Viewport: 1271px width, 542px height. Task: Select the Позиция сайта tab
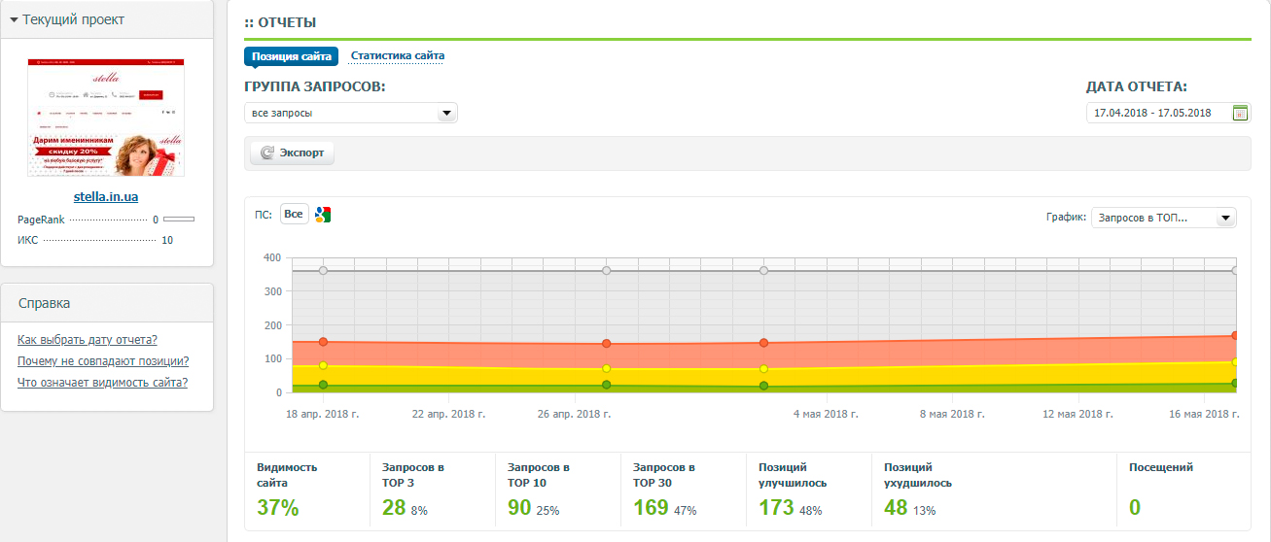pos(291,56)
